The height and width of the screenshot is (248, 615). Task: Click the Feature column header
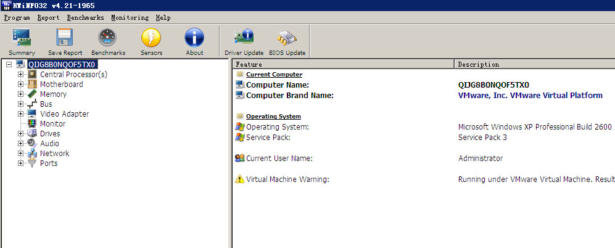[x=343, y=64]
